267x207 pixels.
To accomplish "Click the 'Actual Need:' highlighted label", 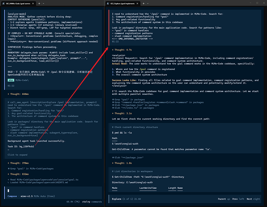I will click(x=119, y=64).
